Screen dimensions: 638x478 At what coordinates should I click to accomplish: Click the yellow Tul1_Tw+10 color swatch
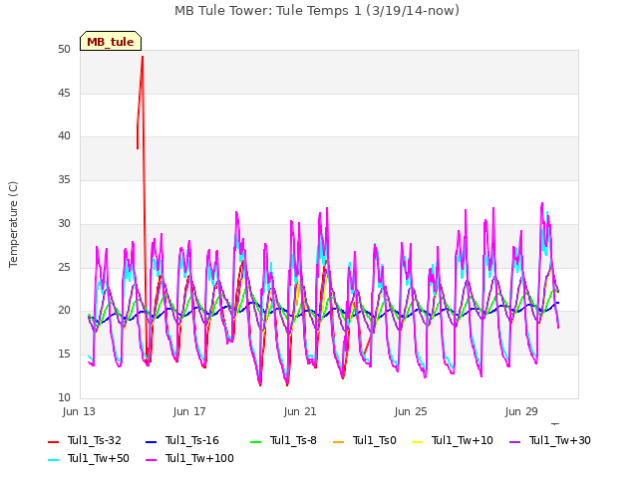417,441
